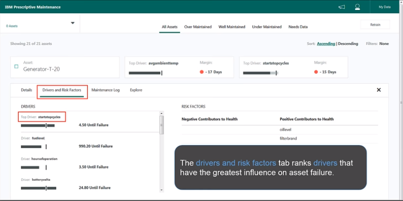Open the Details tab
Viewport: 403px width, 201px height.
27,90
